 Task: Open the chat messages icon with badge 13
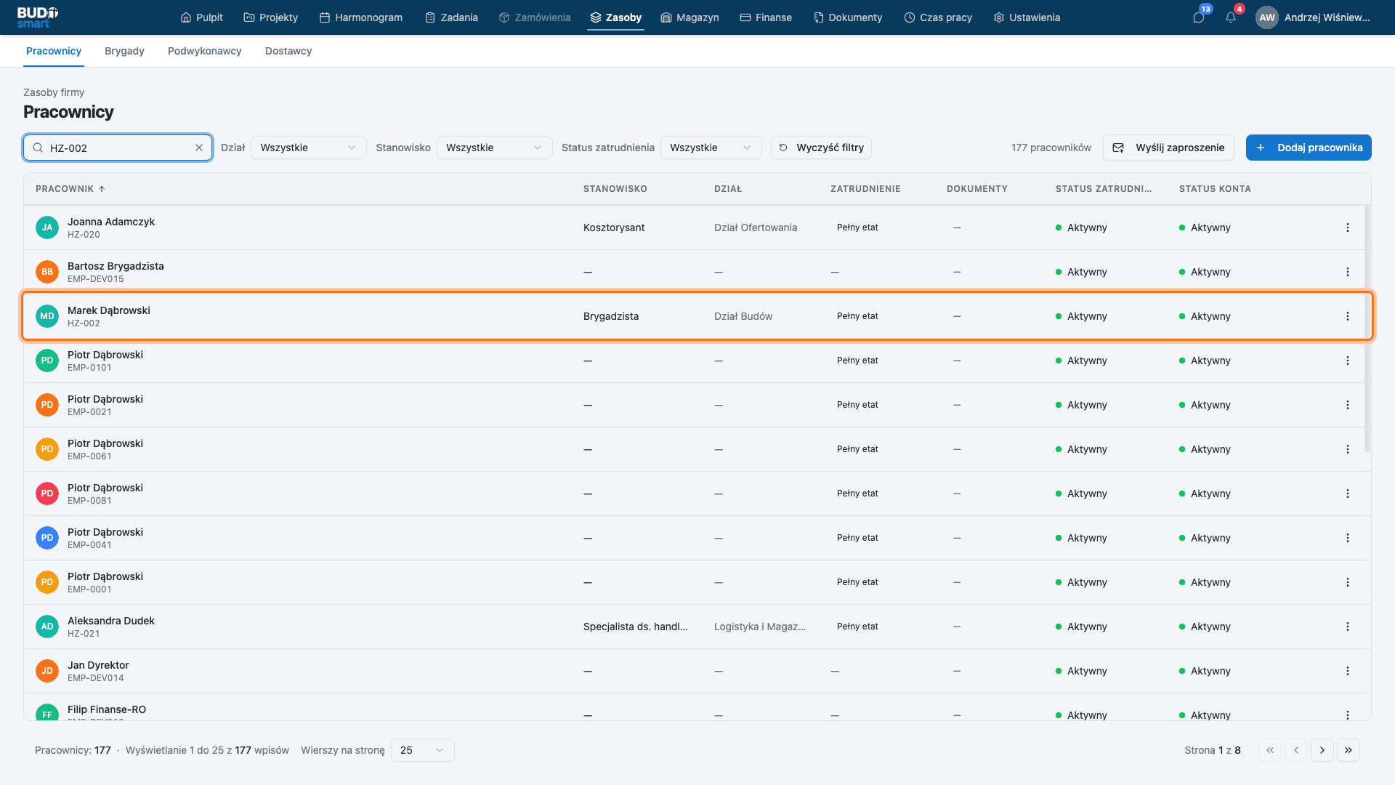(1199, 17)
